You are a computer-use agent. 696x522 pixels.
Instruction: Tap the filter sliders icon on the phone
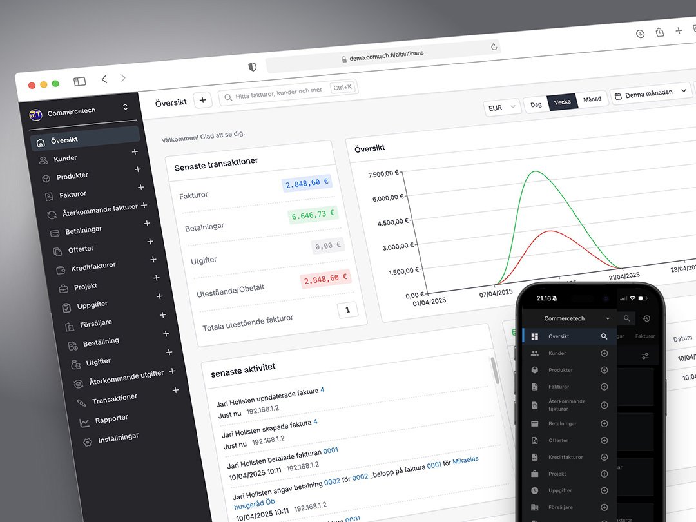click(x=645, y=356)
